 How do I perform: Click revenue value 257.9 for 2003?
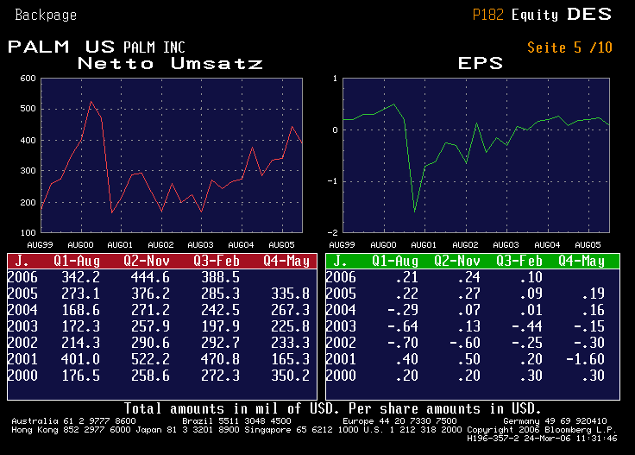(x=150, y=326)
